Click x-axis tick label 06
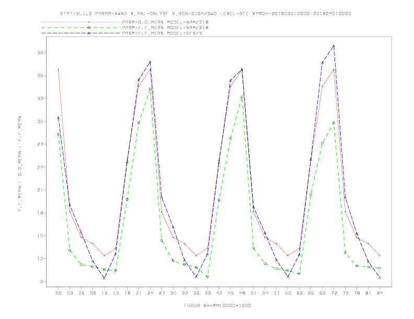Viewport: 414px width, 319px height. tap(82, 293)
